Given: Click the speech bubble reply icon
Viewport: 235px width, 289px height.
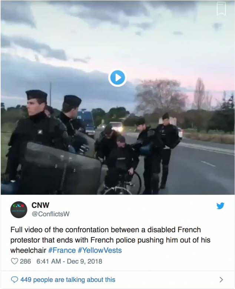Looking at the screenshot, I should pyautogui.click(x=14, y=280).
